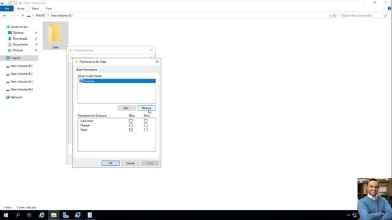Click the Remove button

click(x=146, y=108)
